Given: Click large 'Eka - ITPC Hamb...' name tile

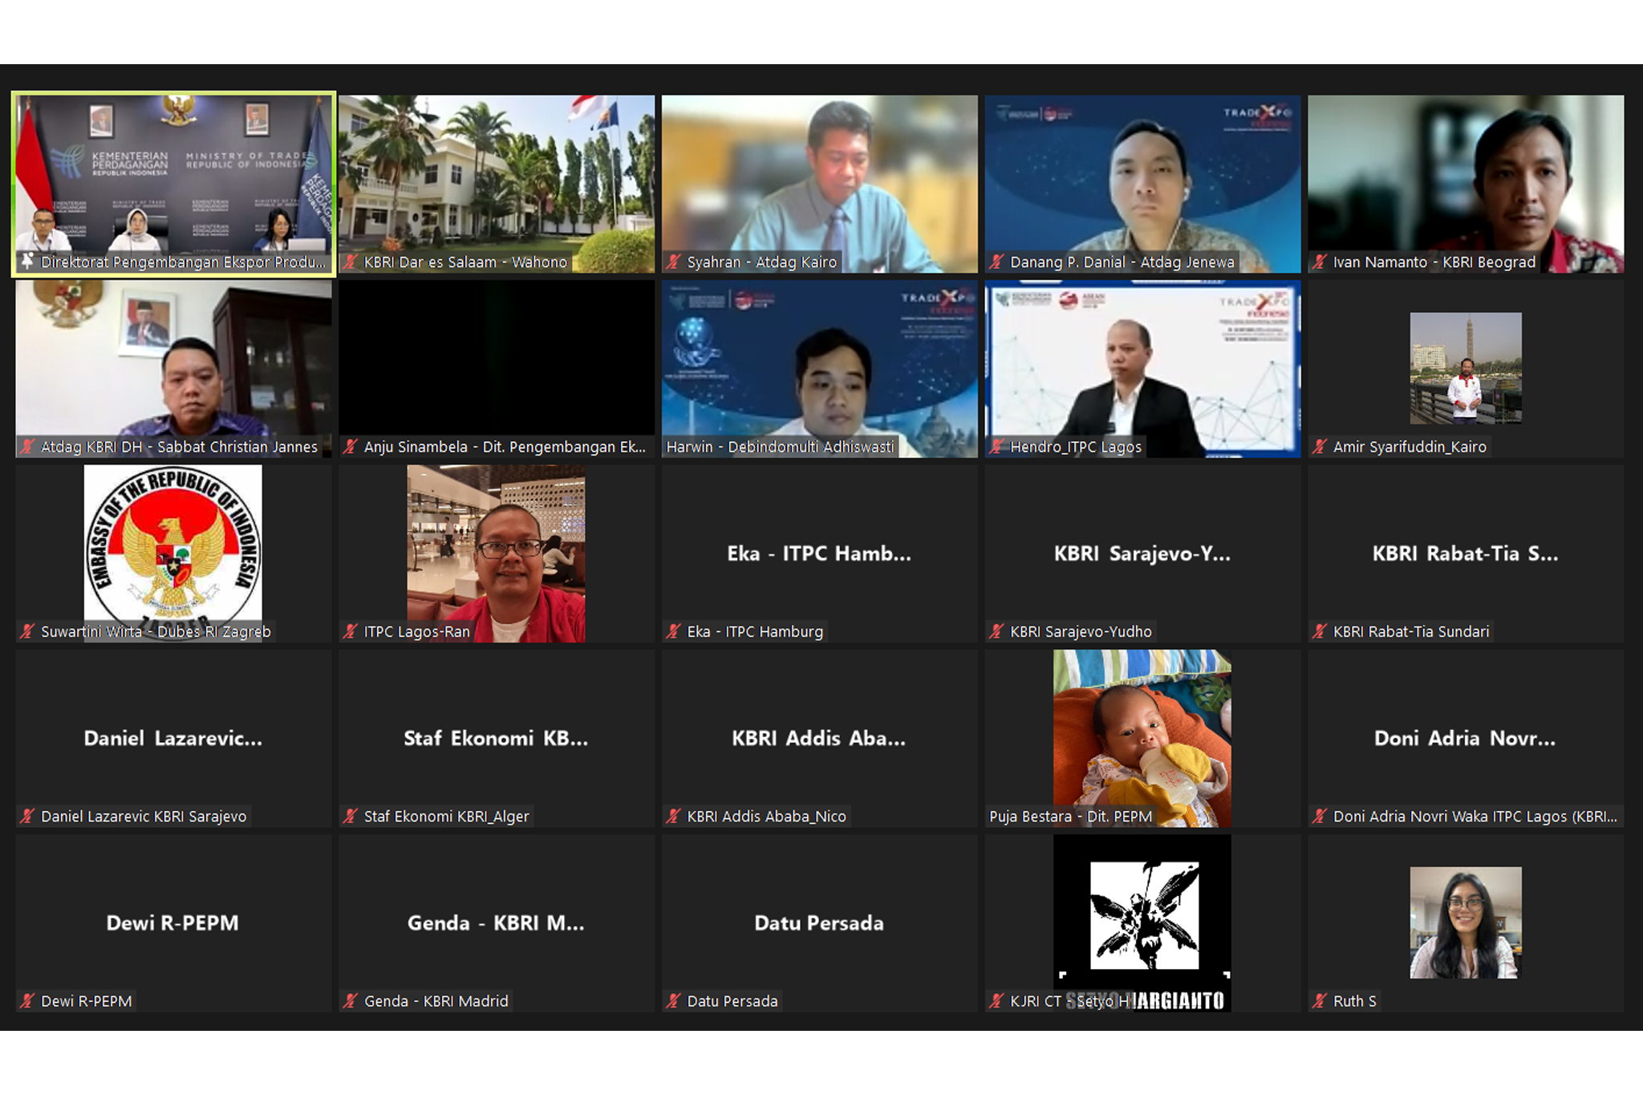Looking at the screenshot, I should point(820,554).
